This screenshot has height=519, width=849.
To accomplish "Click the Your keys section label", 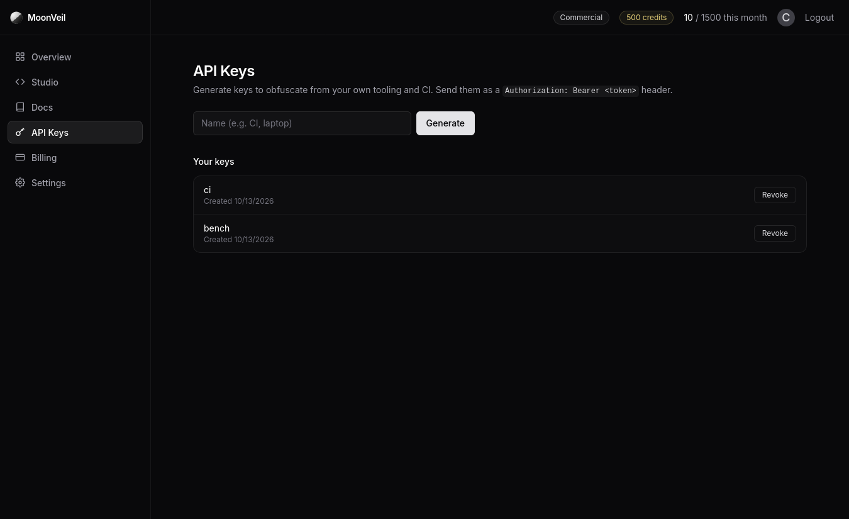I will [x=214, y=162].
